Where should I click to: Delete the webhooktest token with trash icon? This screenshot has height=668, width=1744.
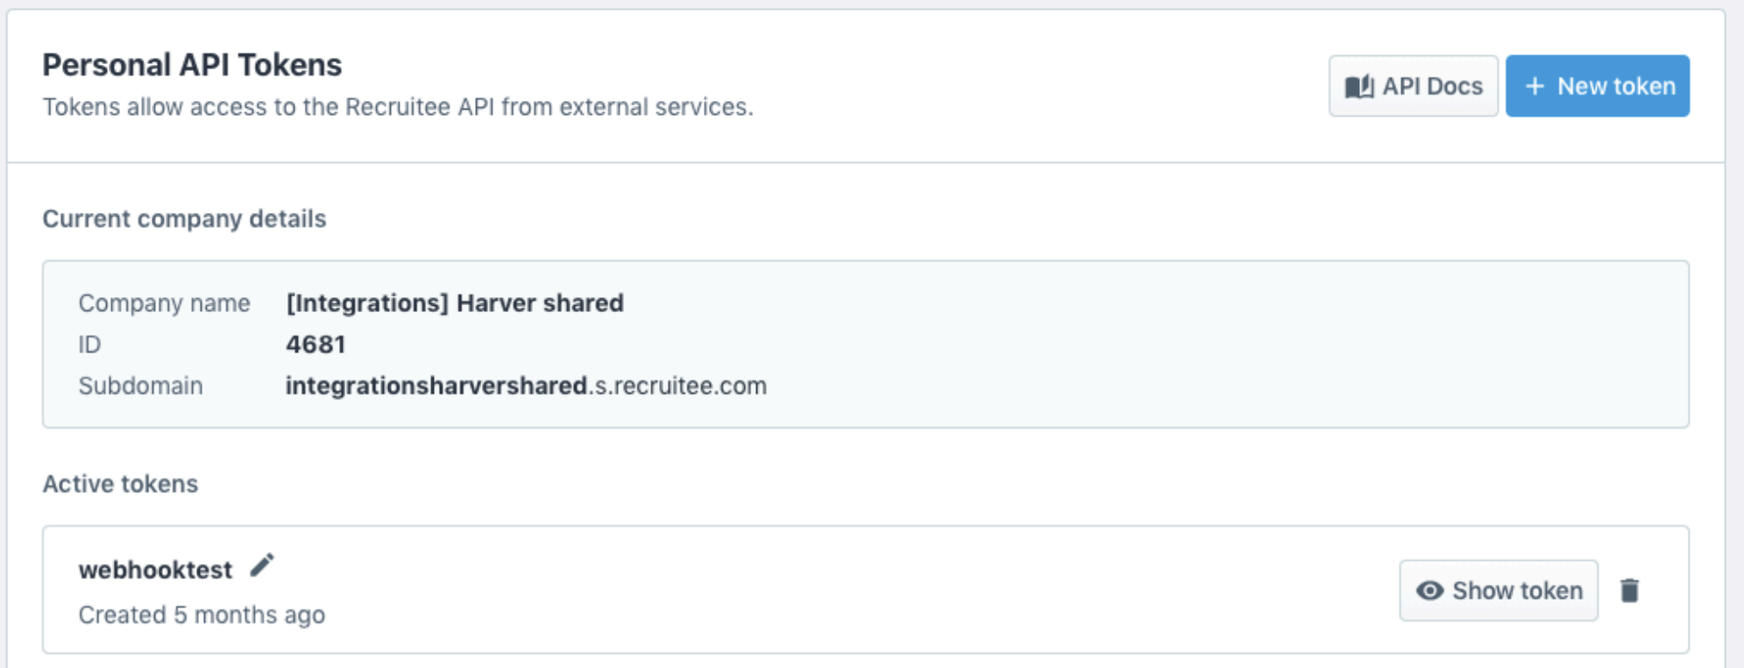click(1629, 591)
